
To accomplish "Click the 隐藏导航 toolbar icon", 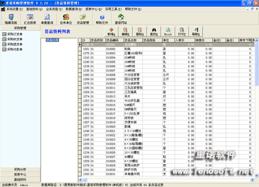I will (x=11, y=19).
